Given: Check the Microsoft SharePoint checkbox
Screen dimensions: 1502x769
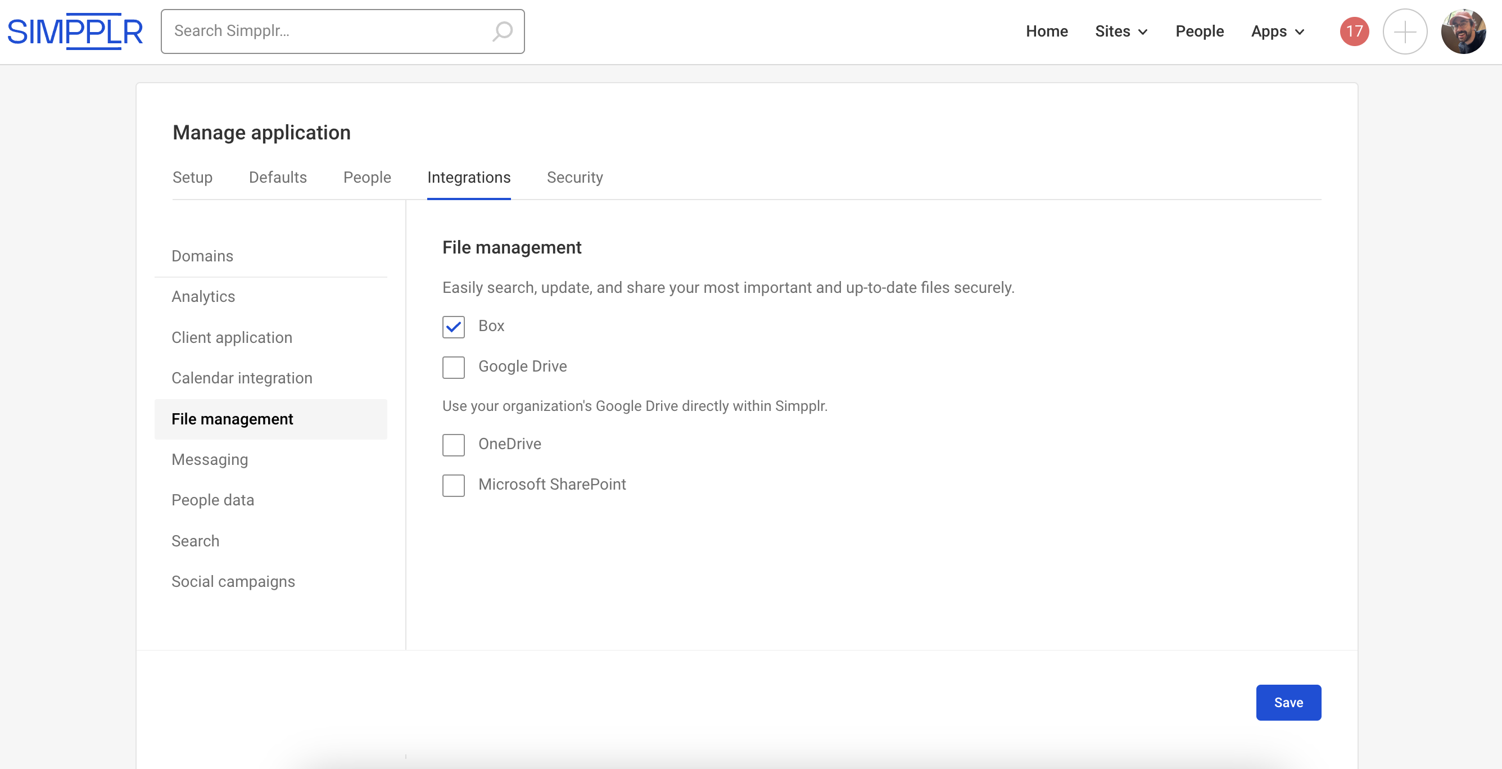Looking at the screenshot, I should (453, 485).
